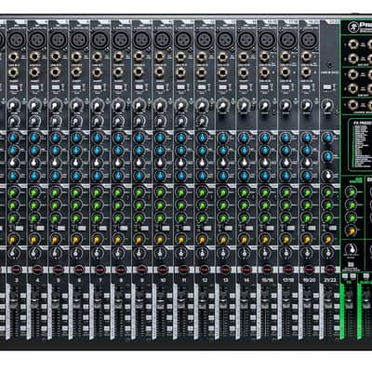Click the 3.5mm stereo jack on channel 21/22
Image resolution: width=372 pixels, height=372 pixels.
pos(329,65)
